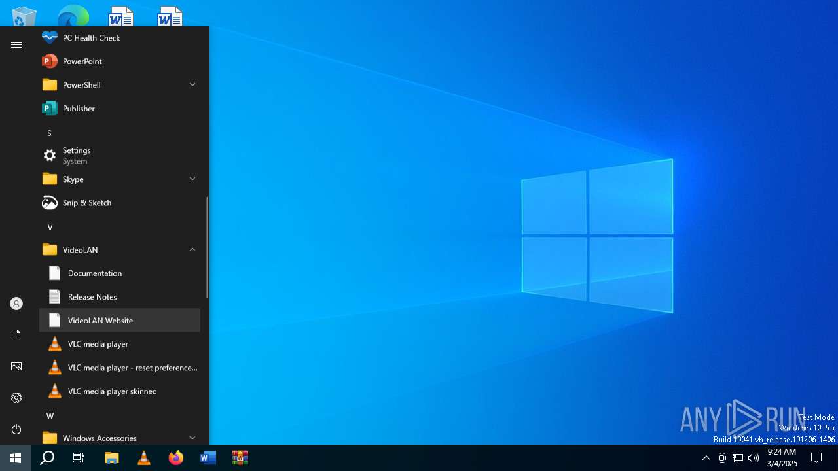Select the Recycle Bin desktop icon
Viewport: 838px width, 471px height.
24,16
